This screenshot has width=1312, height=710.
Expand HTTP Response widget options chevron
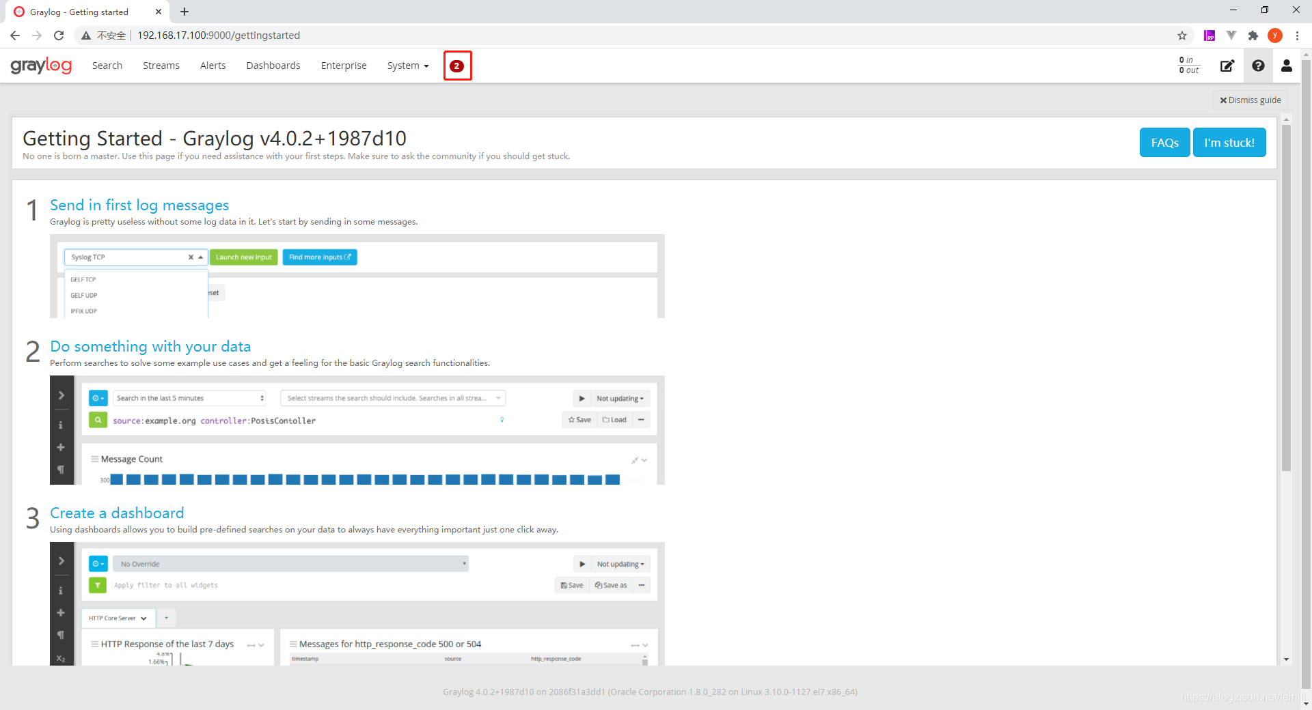(x=261, y=645)
